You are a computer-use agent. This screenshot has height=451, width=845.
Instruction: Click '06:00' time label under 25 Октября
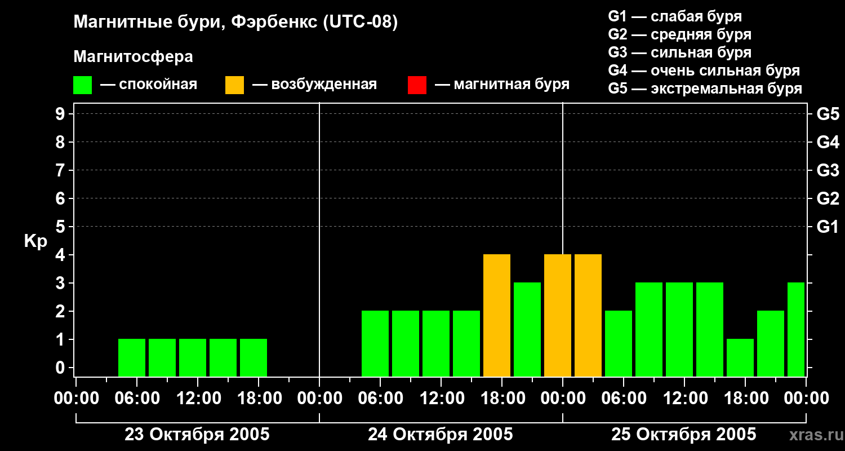pos(624,398)
